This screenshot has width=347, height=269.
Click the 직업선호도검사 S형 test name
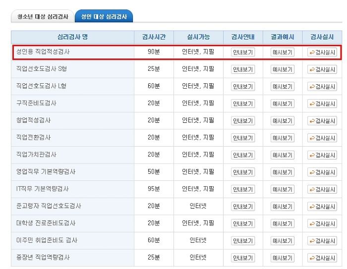42,69
